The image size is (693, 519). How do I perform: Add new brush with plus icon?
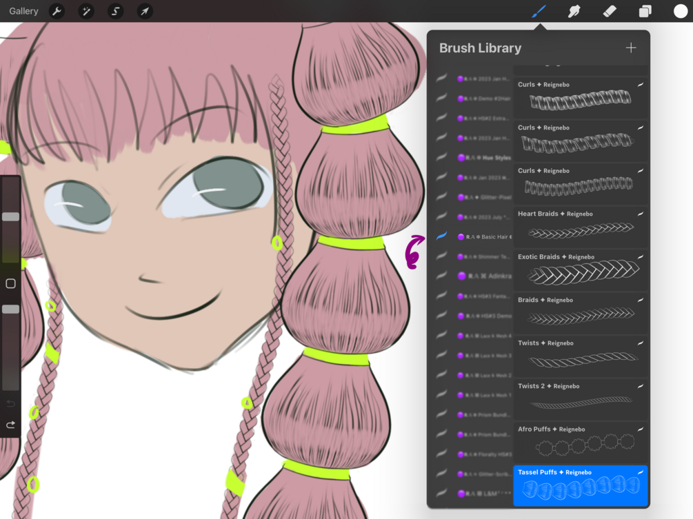tap(631, 48)
